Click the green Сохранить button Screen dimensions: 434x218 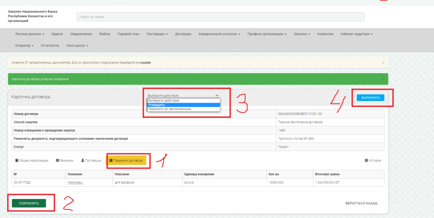(x=29, y=203)
